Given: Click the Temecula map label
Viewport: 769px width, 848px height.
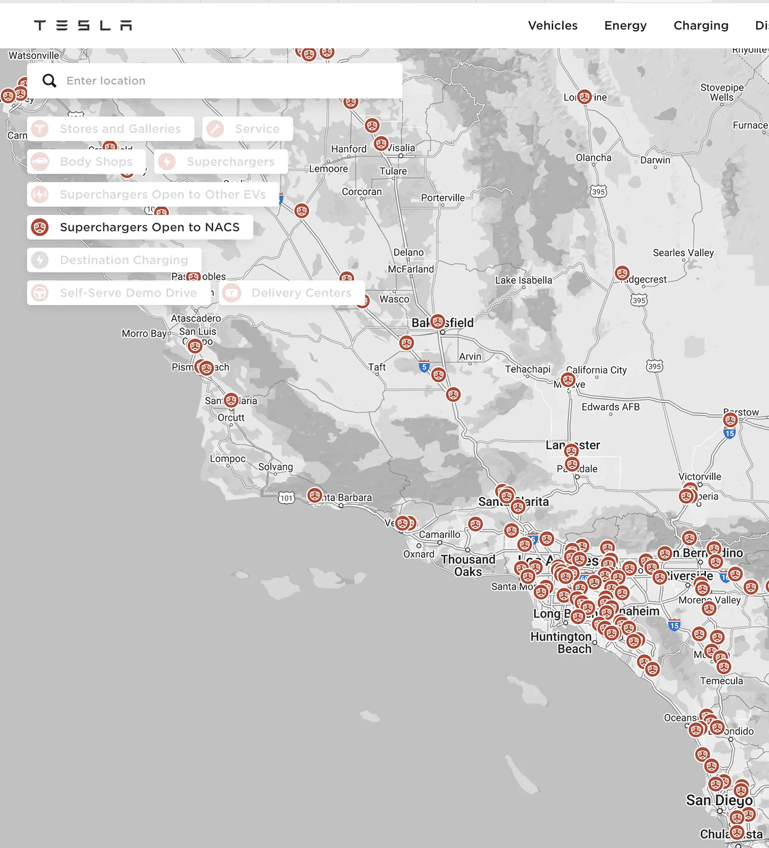Looking at the screenshot, I should coord(721,681).
